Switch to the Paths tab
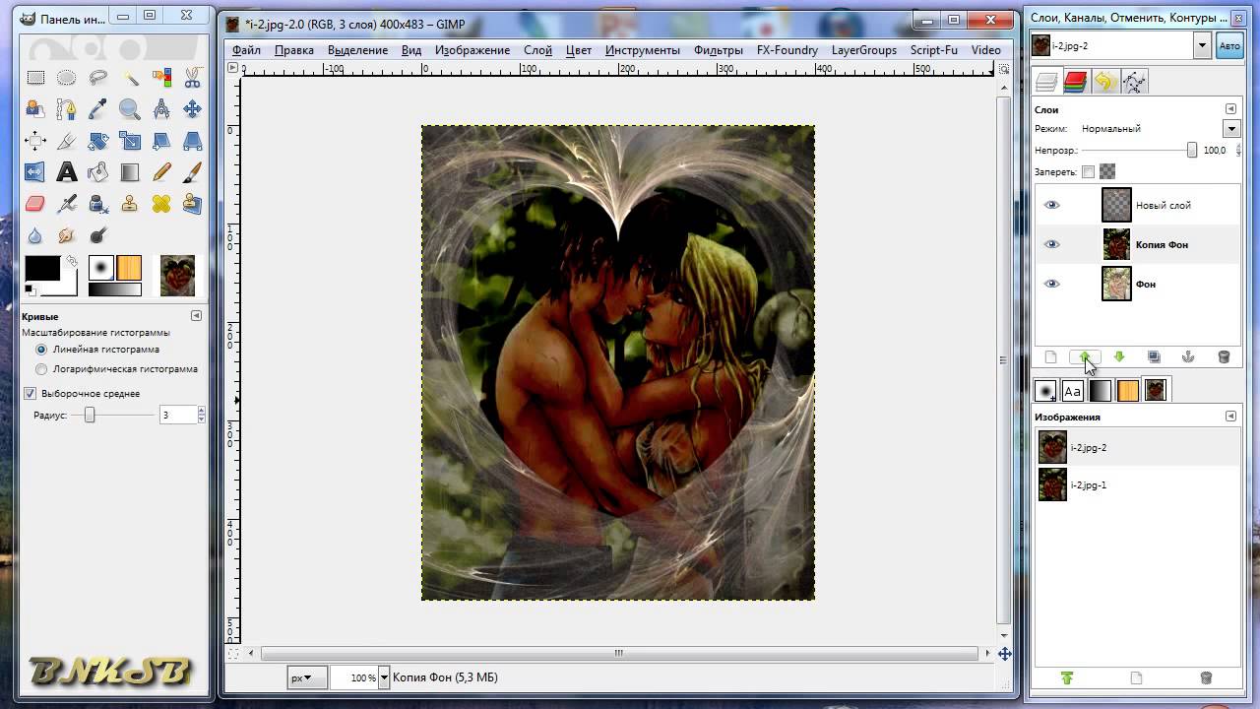1260x709 pixels. pos(1134,82)
